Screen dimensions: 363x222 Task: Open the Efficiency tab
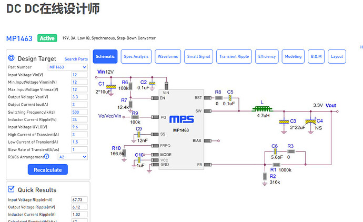point(267,56)
